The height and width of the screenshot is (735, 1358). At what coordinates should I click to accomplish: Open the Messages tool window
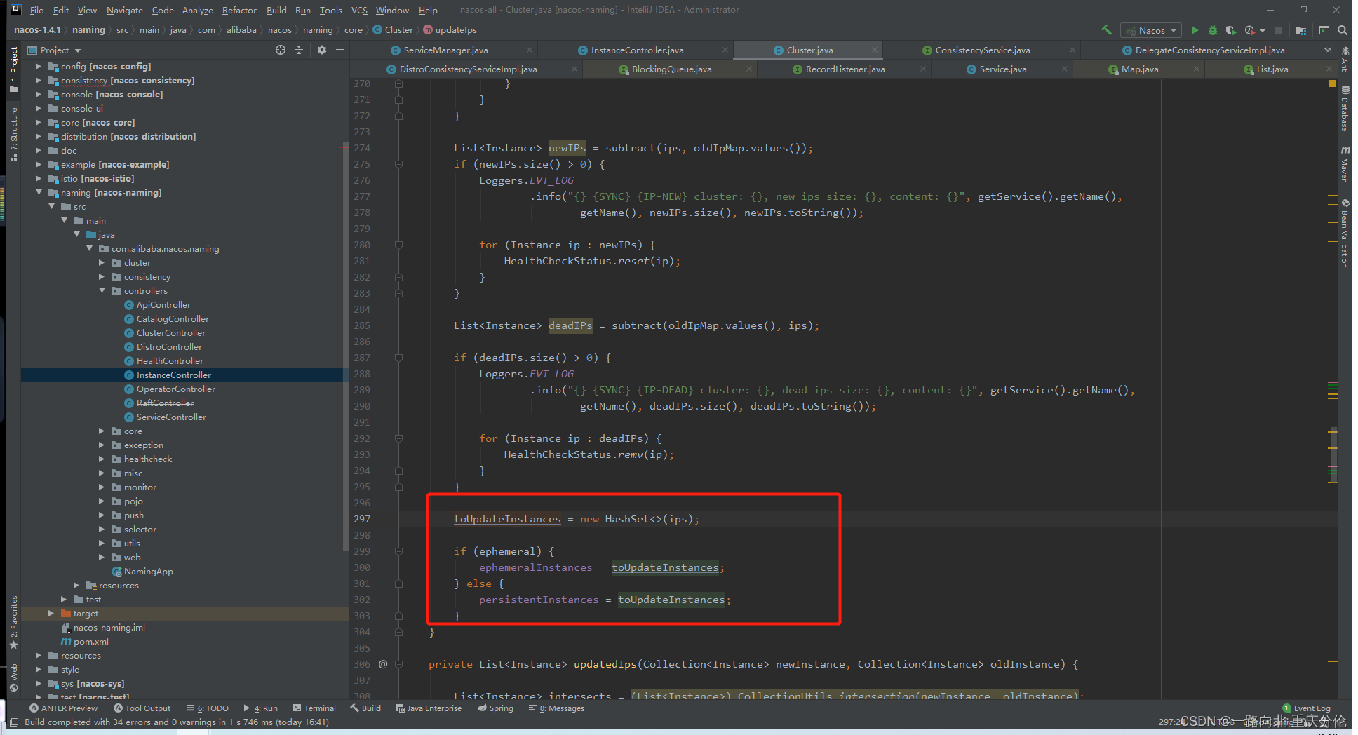557,708
